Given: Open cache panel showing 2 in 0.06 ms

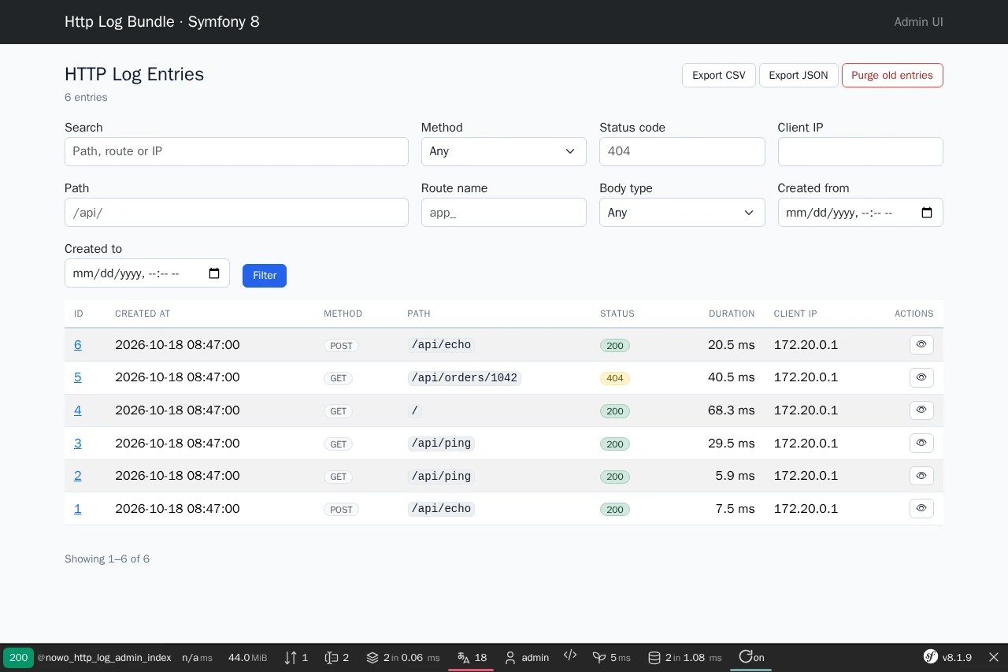Looking at the screenshot, I should click(x=403, y=658).
